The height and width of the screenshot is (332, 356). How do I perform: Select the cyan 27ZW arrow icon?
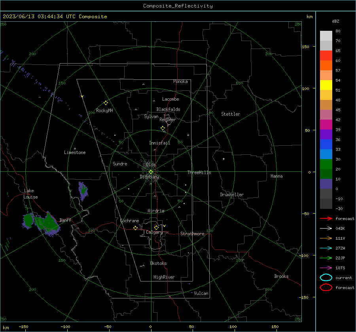coord(326,248)
